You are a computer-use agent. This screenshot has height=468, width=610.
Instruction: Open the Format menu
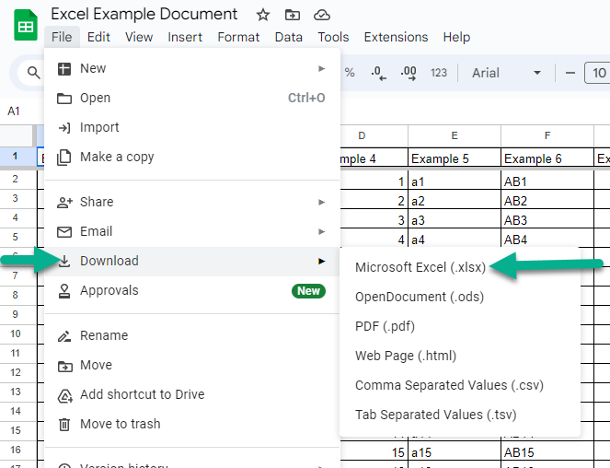[238, 37]
